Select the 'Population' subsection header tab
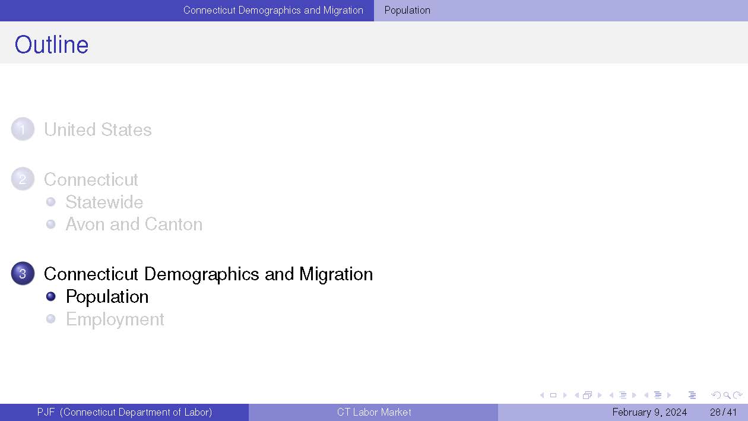 click(x=407, y=10)
